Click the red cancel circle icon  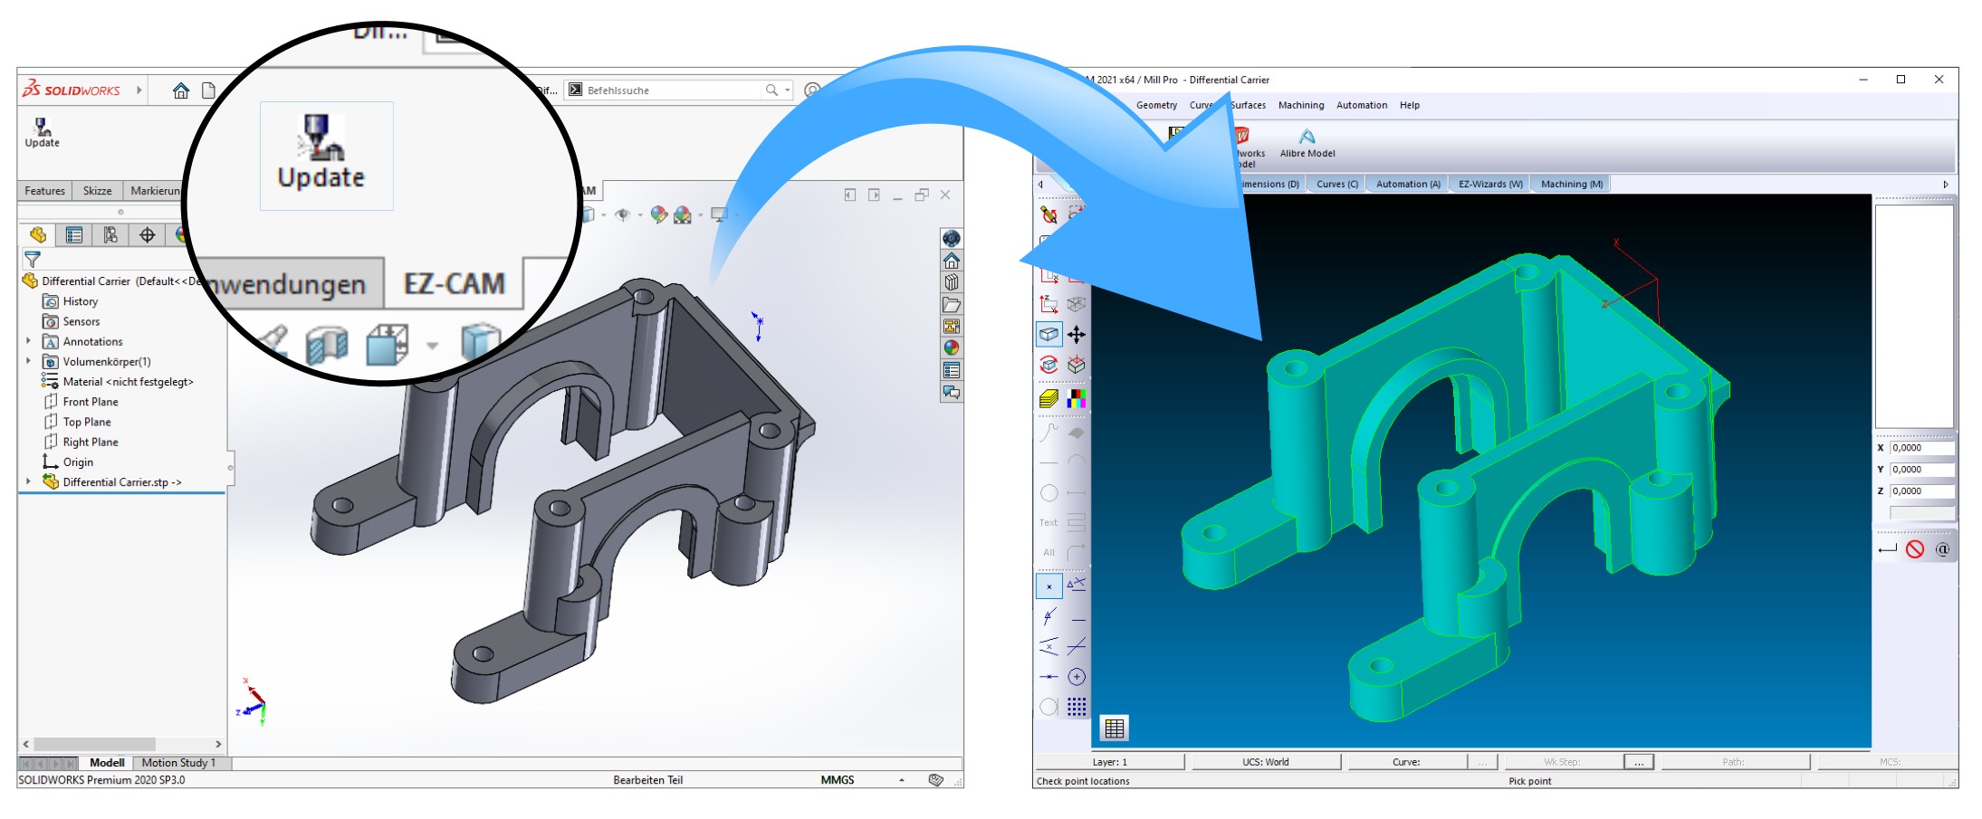coord(1915,549)
